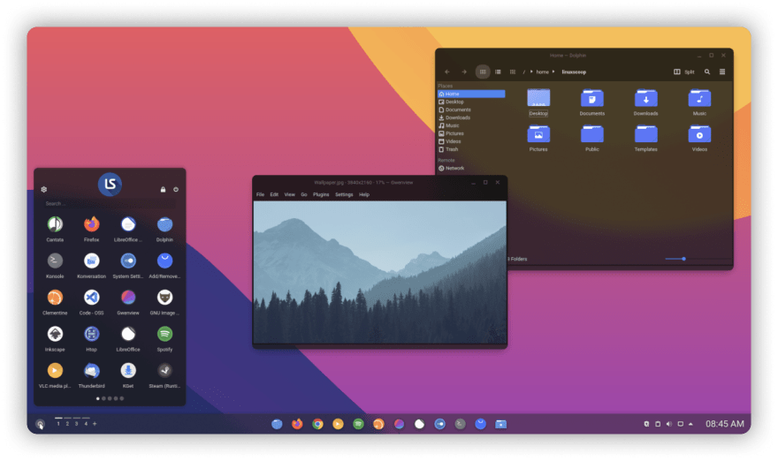This screenshot has height=461, width=778.
Task: Open the Settings menu in Gwenview
Action: 344,194
